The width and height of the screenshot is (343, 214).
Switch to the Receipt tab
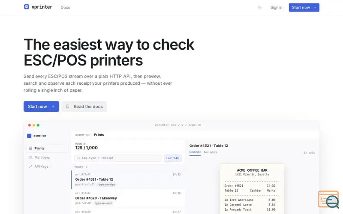click(195, 152)
